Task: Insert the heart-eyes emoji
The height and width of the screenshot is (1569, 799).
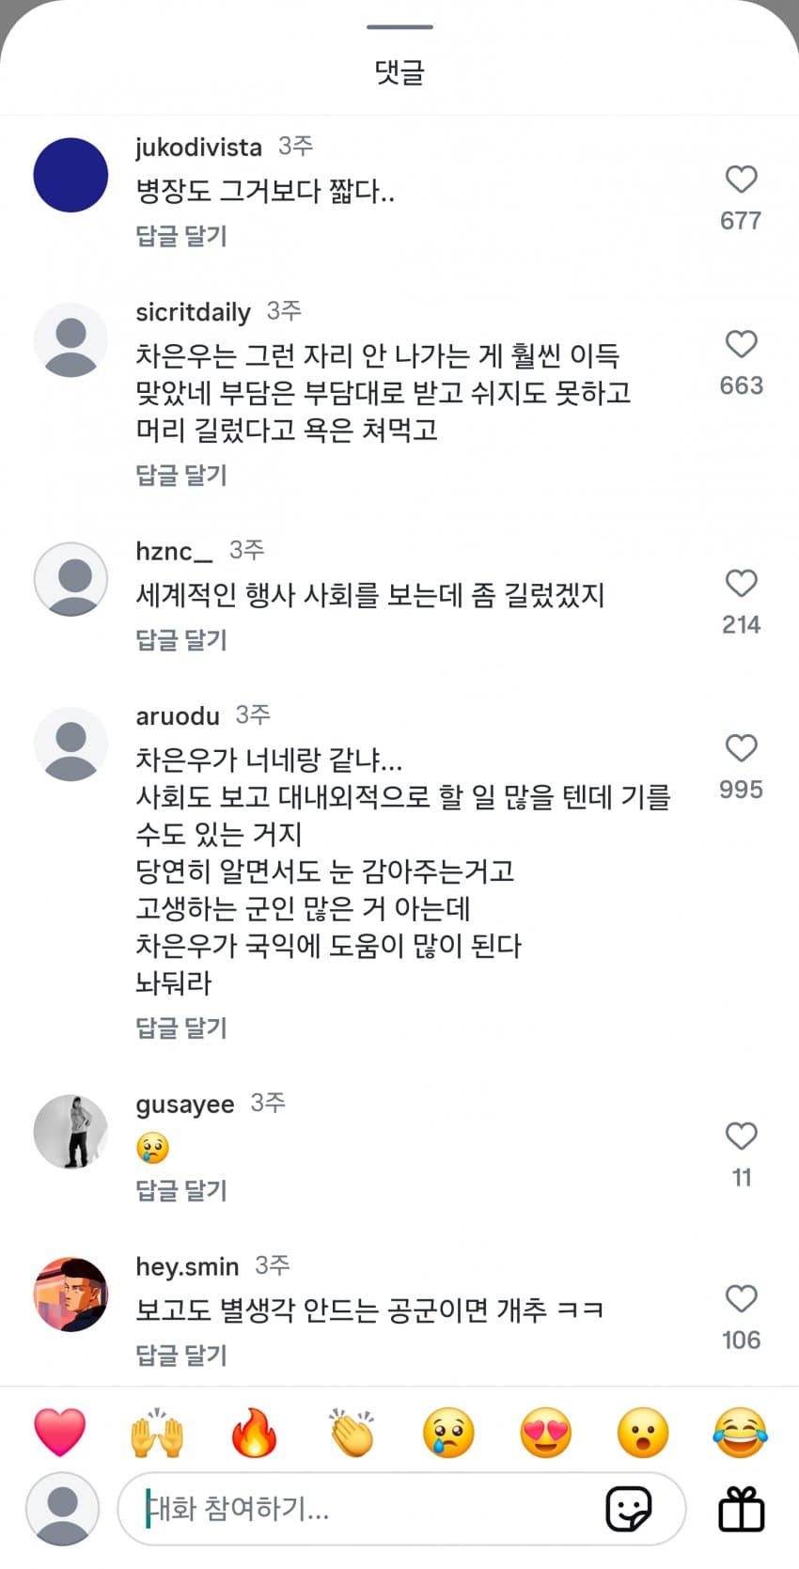Action: (546, 1433)
